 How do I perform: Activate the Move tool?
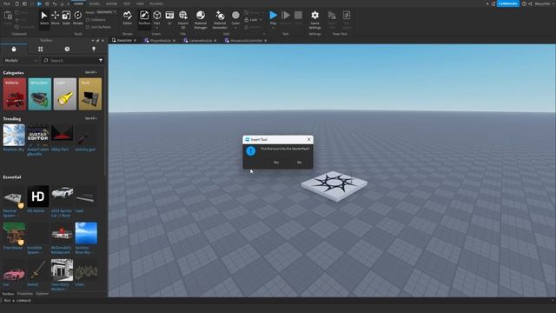(56, 18)
